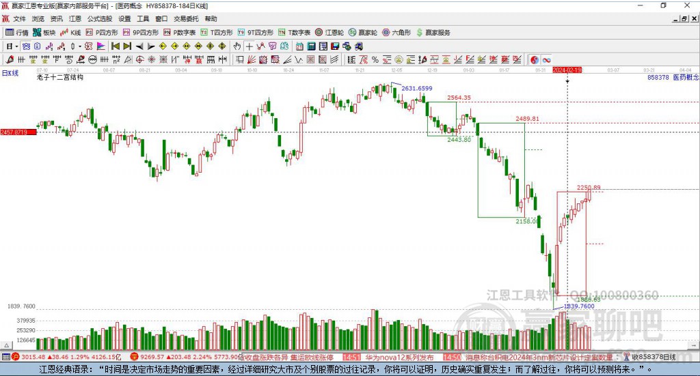Click the 日K线 chart label
The image size is (700, 376).
tap(10, 73)
